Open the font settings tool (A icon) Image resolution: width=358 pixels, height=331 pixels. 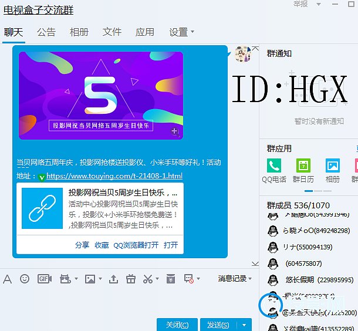[x=8, y=279]
